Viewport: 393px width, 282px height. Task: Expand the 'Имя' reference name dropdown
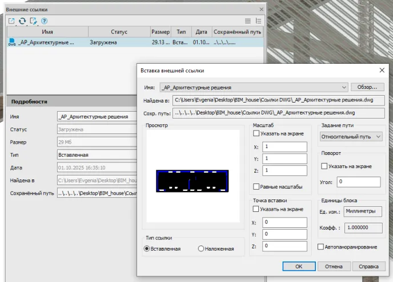(343, 87)
